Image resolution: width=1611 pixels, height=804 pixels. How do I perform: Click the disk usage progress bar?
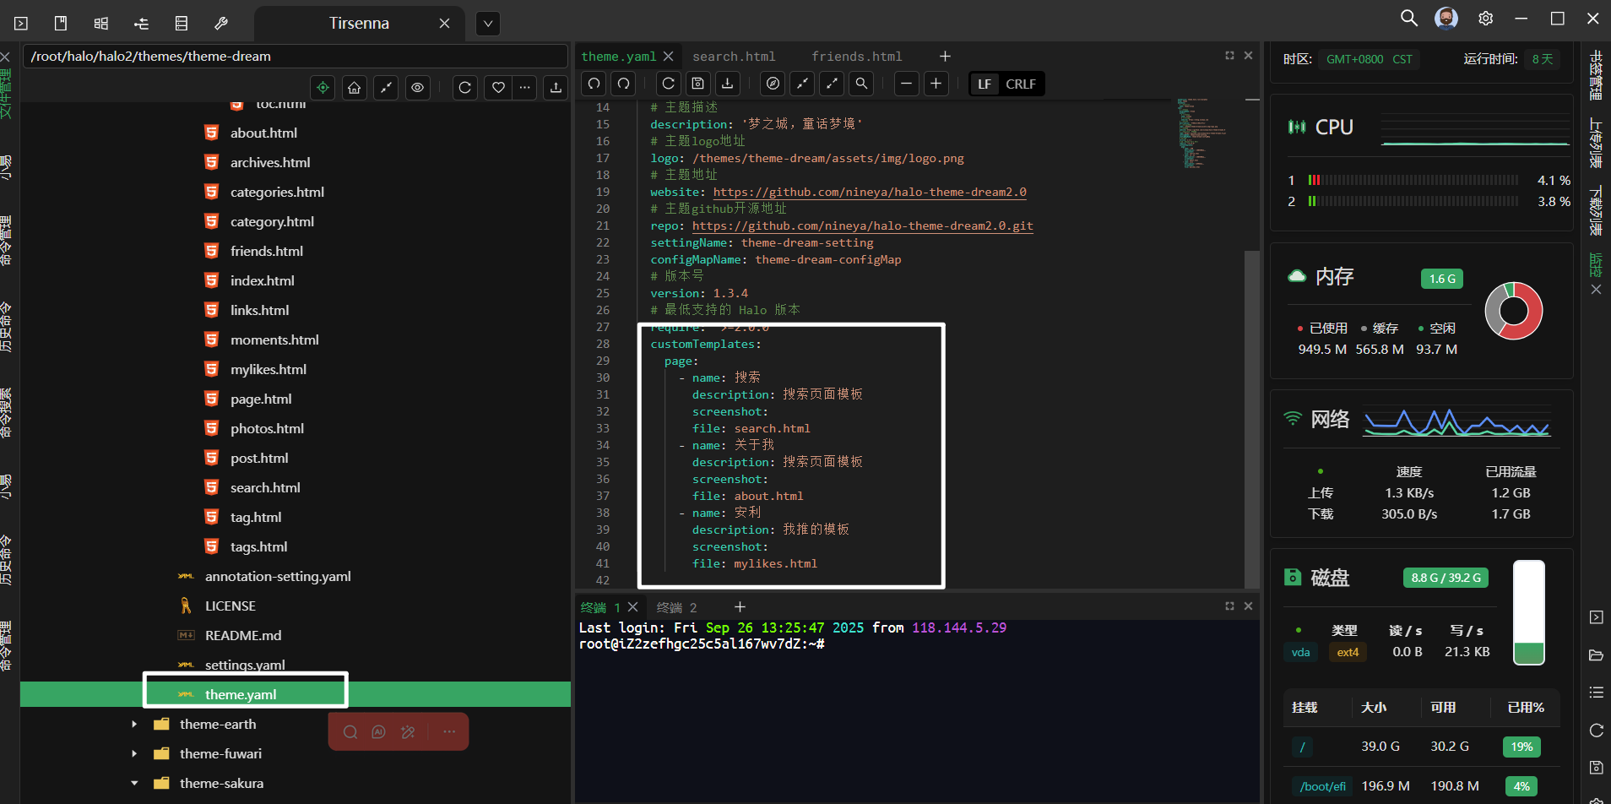coord(1528,612)
